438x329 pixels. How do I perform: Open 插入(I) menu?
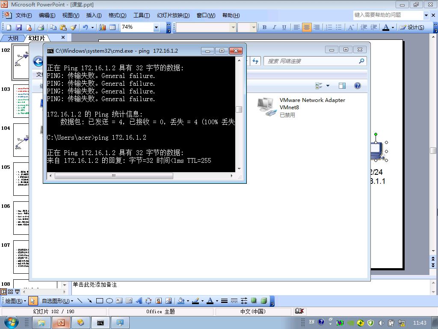pos(94,15)
